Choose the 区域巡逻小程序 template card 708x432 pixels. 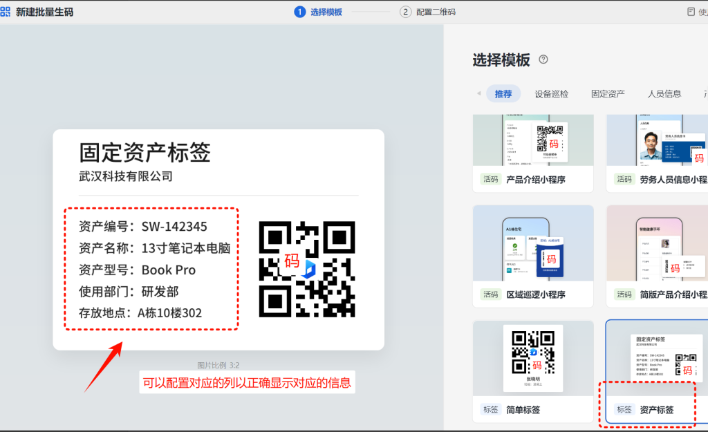(x=533, y=256)
